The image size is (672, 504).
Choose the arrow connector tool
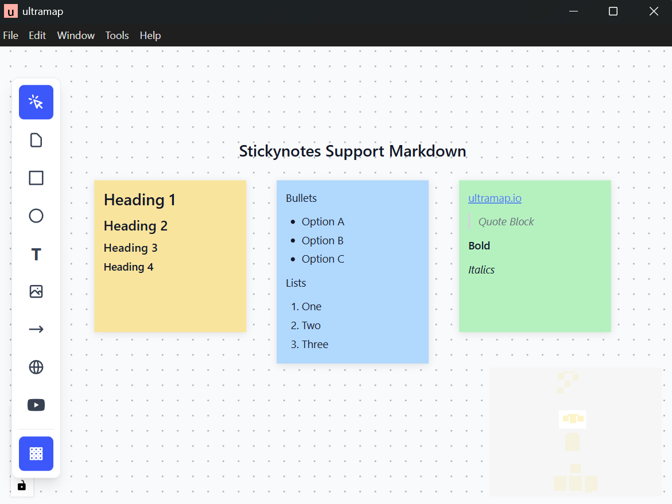pos(36,329)
